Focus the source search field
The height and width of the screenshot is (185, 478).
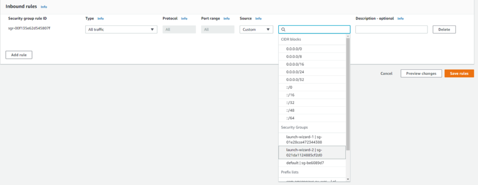click(x=314, y=29)
